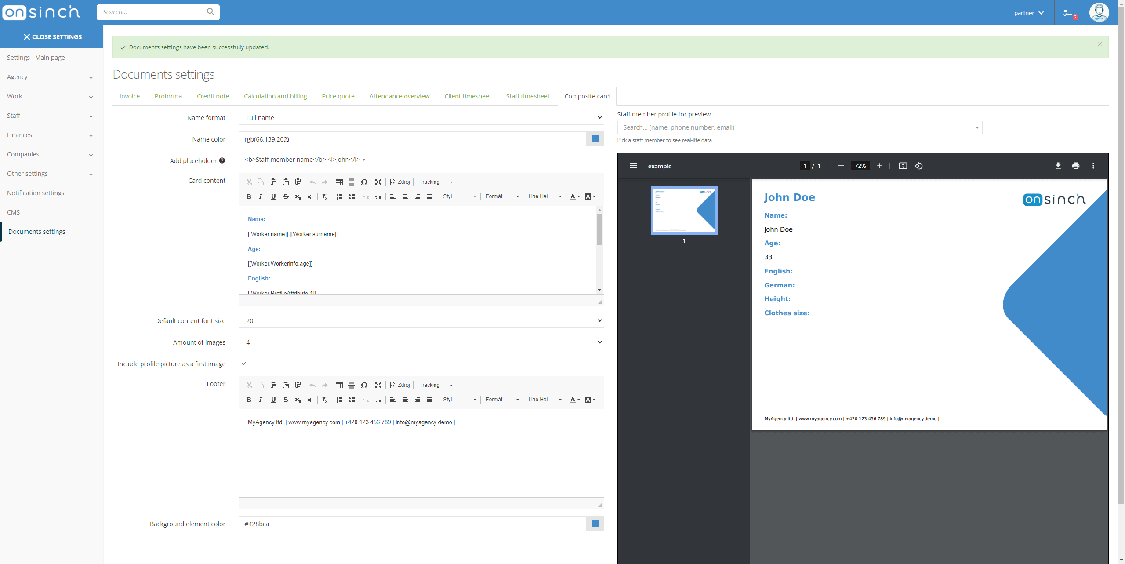Insert special character in Card content editor
Image resolution: width=1125 pixels, height=564 pixels.
[x=364, y=182]
